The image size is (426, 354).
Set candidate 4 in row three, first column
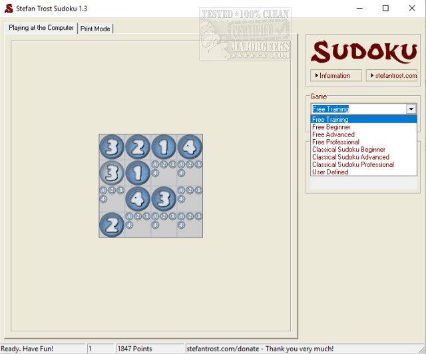click(x=103, y=199)
